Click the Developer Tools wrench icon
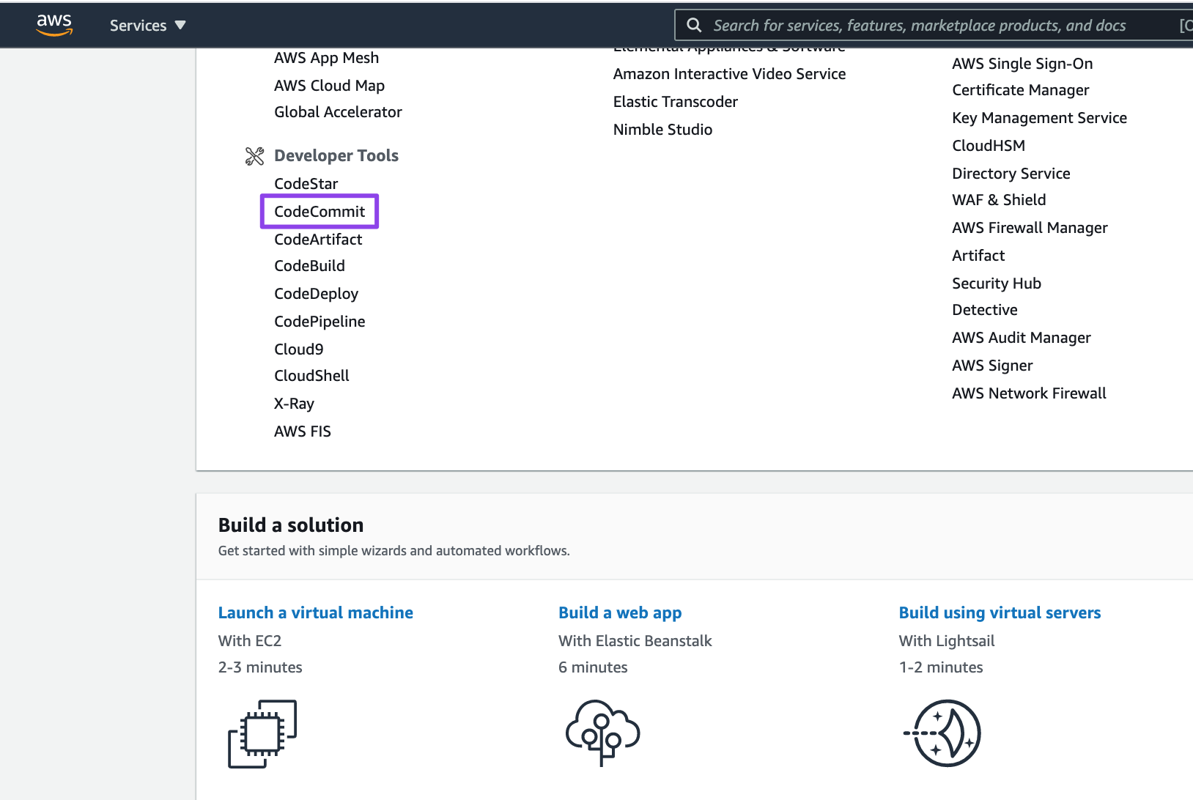Screen dimensions: 1193x800 [x=254, y=155]
